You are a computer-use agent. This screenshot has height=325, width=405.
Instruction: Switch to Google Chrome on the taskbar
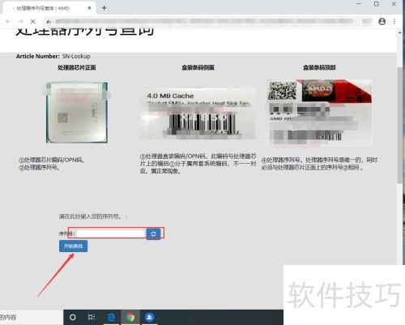(x=130, y=317)
